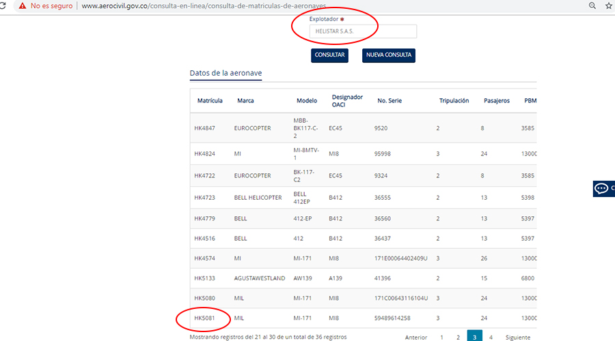Sort by the Marca column header
This screenshot has height=341, width=615.
245,101
